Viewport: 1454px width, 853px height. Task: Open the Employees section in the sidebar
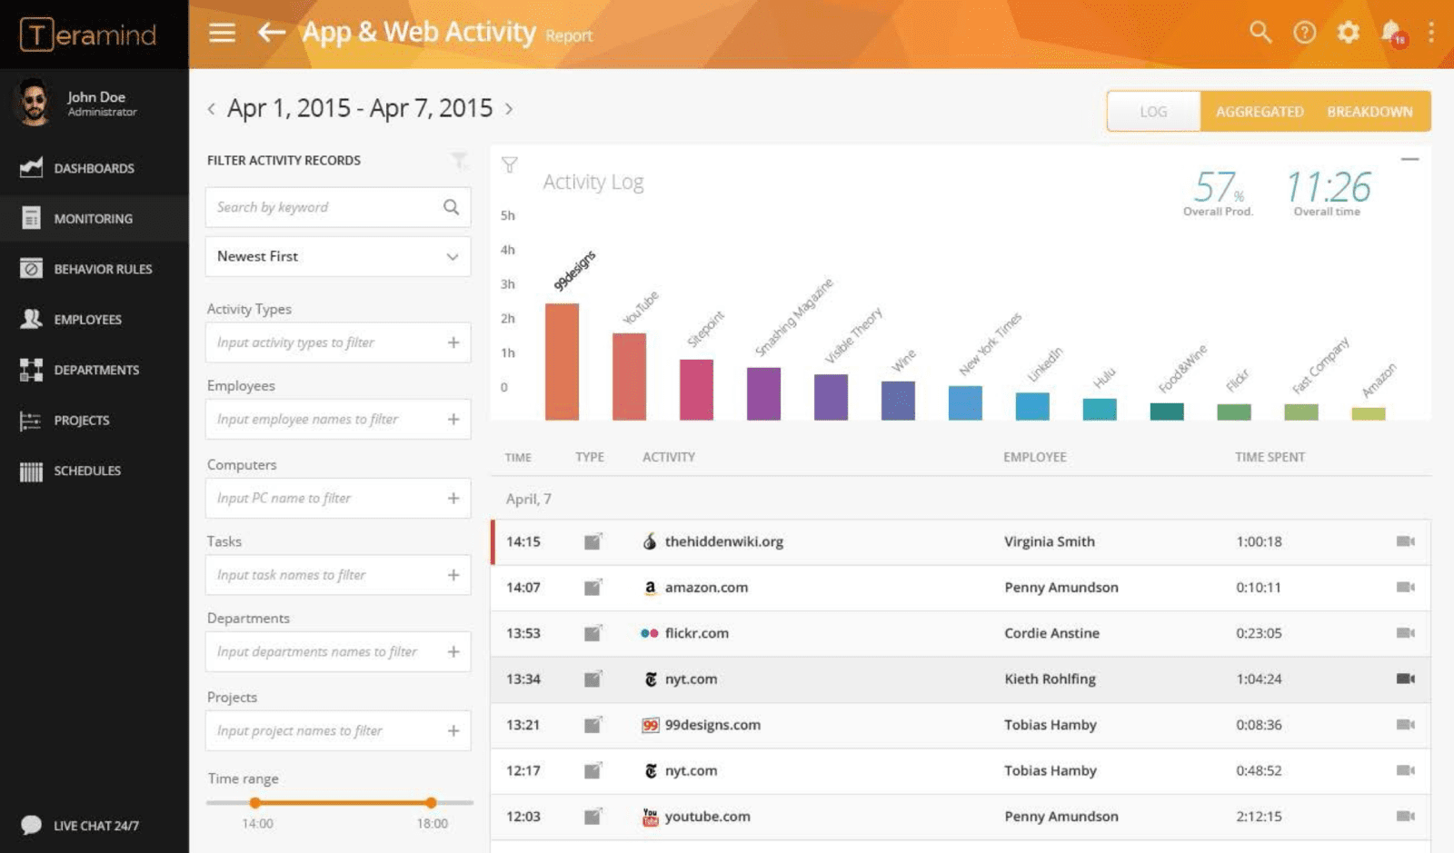click(x=95, y=320)
